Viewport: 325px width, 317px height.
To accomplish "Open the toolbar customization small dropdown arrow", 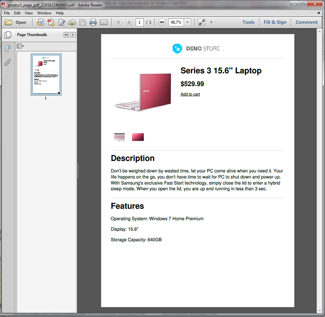I will coord(211,22).
